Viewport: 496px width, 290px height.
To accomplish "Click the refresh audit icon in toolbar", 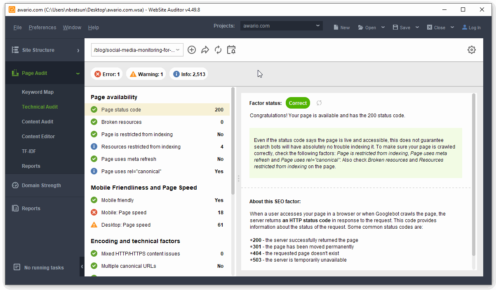I will pos(218,50).
